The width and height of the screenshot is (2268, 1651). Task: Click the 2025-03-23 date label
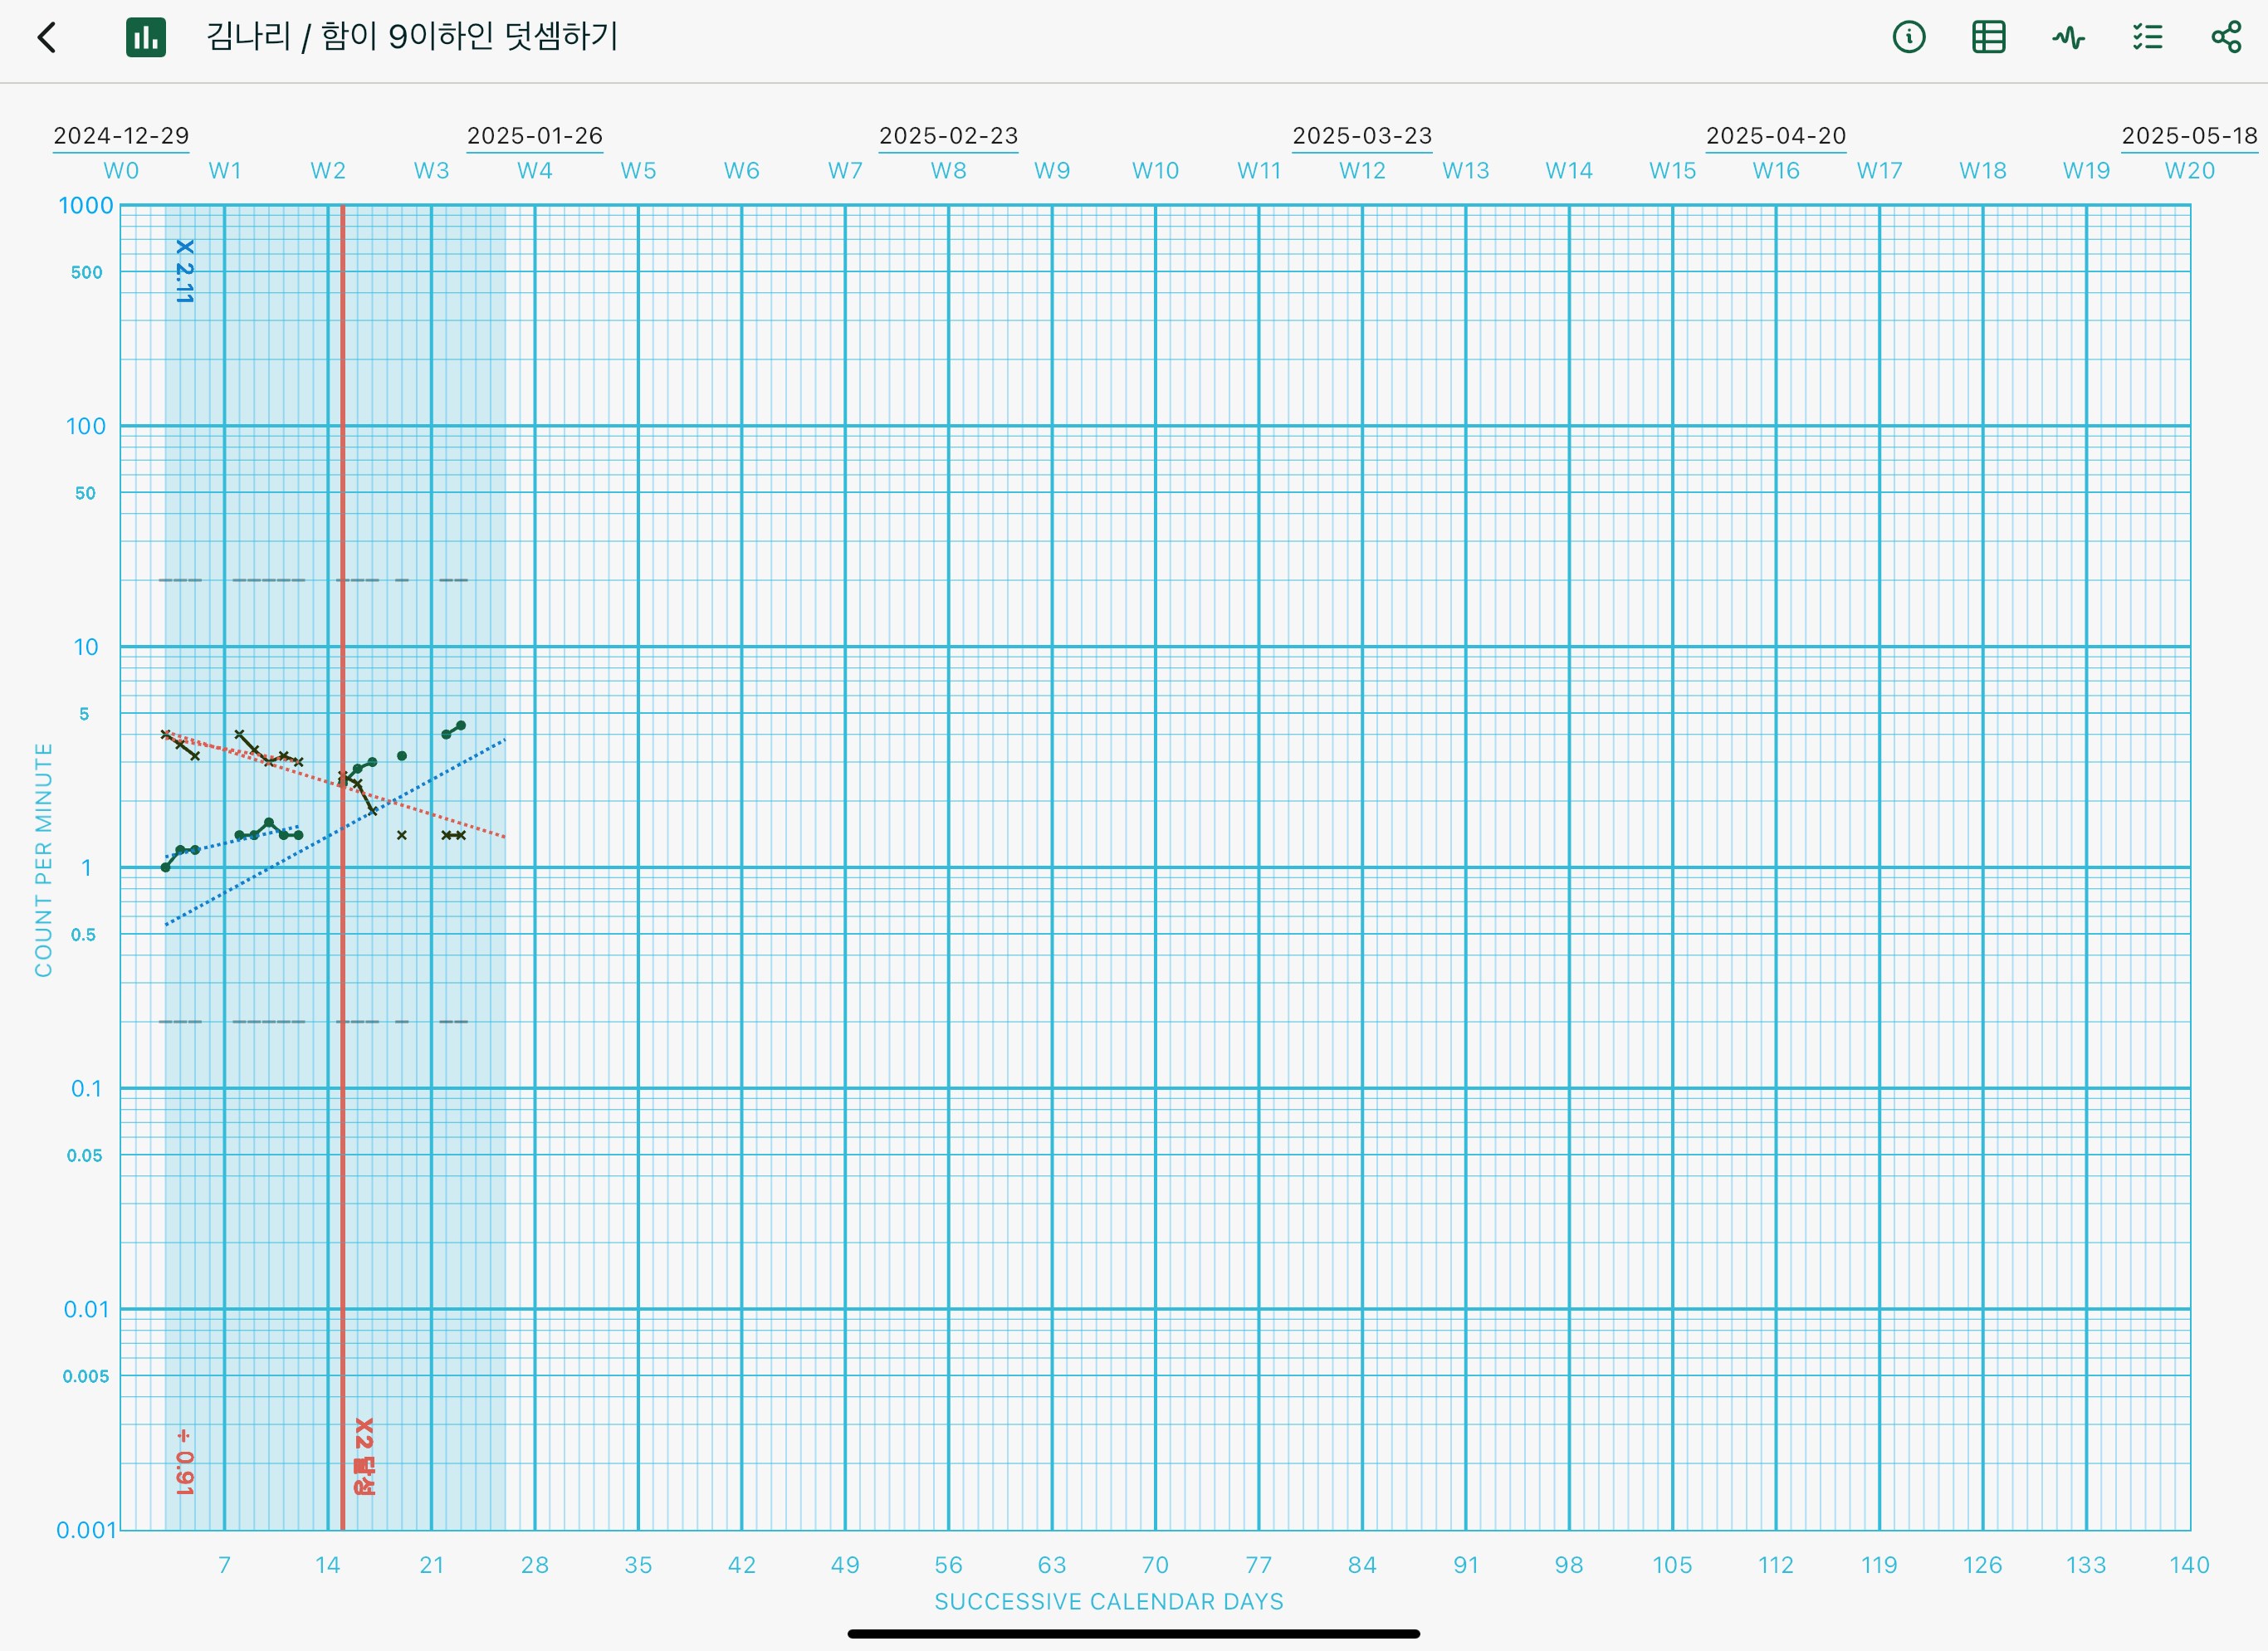(1362, 135)
